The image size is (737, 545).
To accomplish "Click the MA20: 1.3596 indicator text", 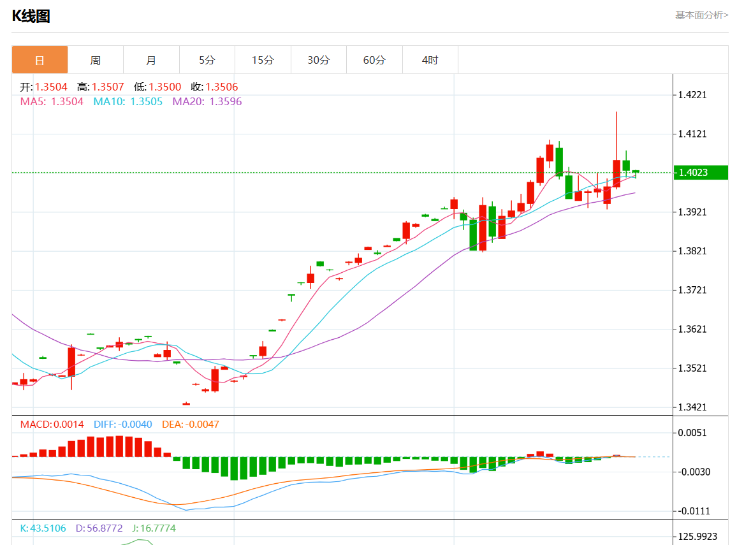I will [207, 101].
